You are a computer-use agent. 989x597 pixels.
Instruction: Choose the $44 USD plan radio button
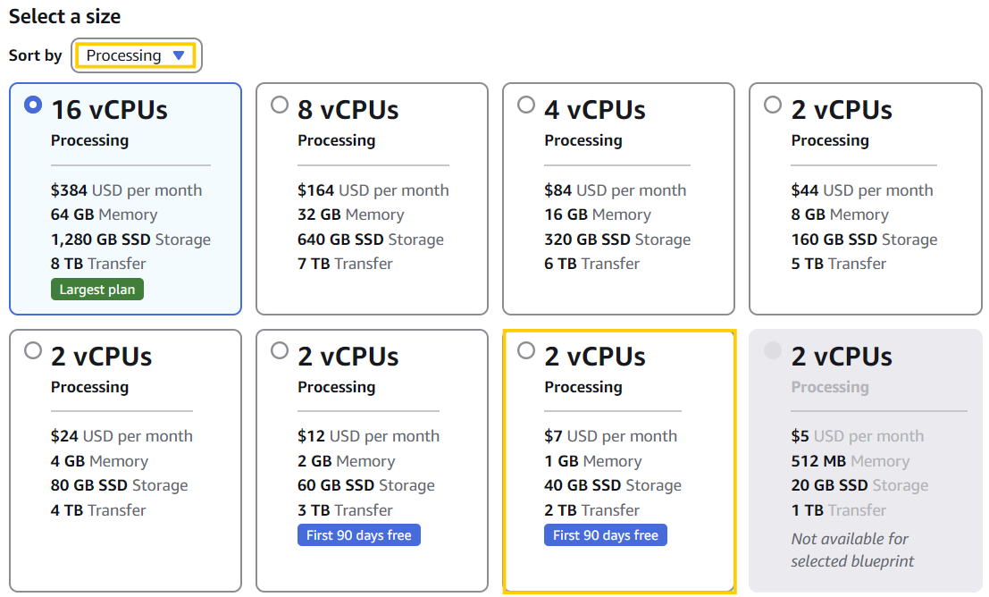[773, 105]
